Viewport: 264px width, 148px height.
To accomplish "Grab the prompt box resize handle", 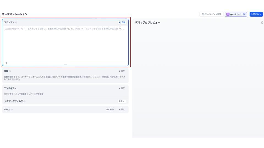I will coord(65,65).
